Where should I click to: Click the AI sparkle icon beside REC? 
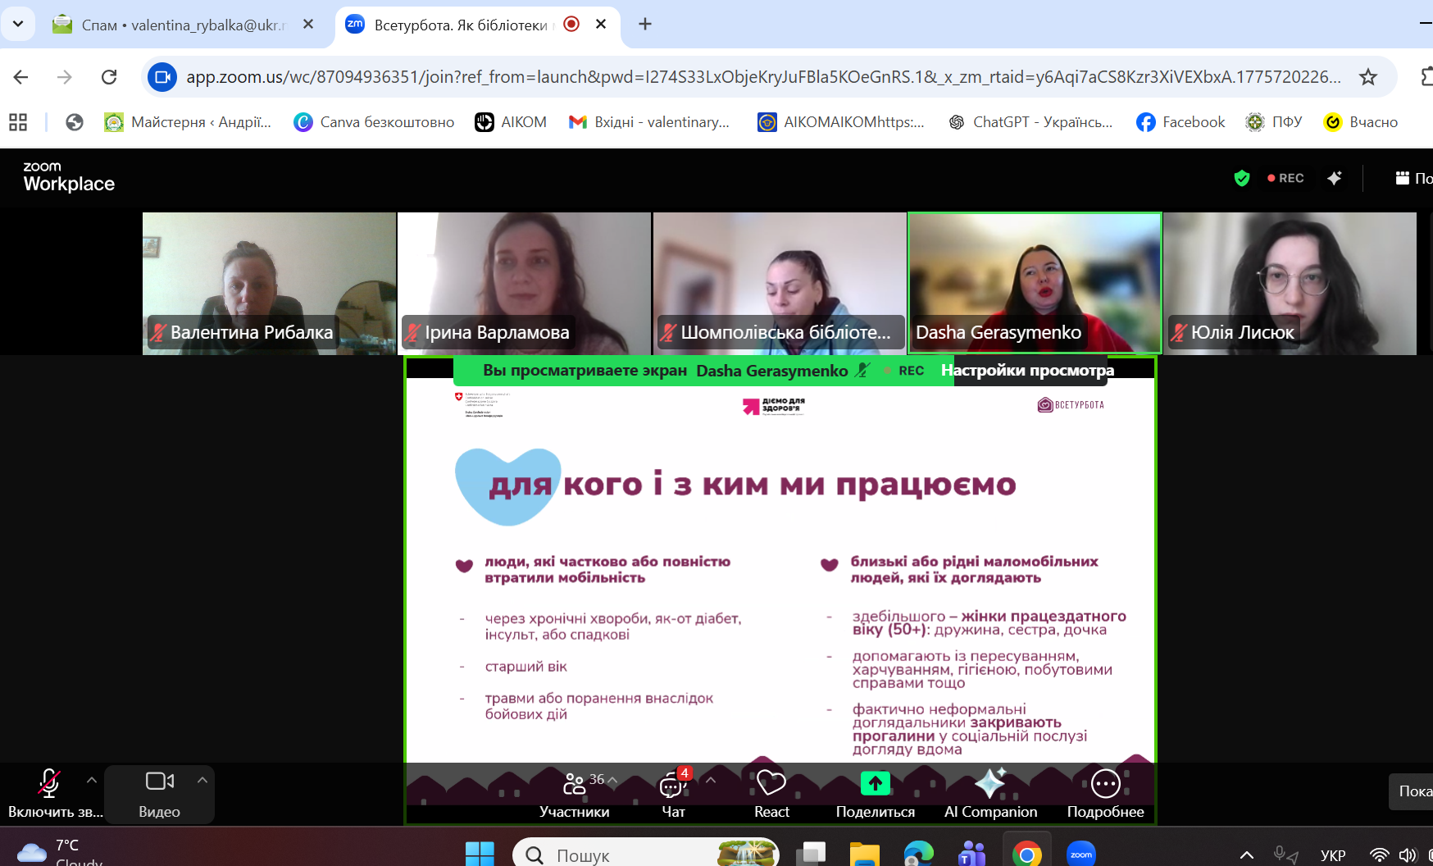(1335, 178)
